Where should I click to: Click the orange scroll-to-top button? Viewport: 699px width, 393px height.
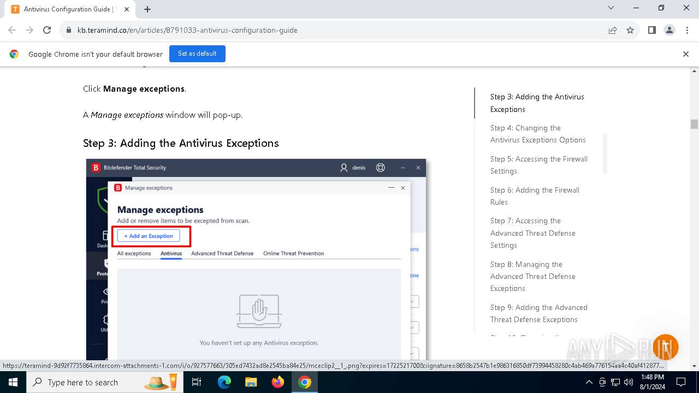click(665, 347)
